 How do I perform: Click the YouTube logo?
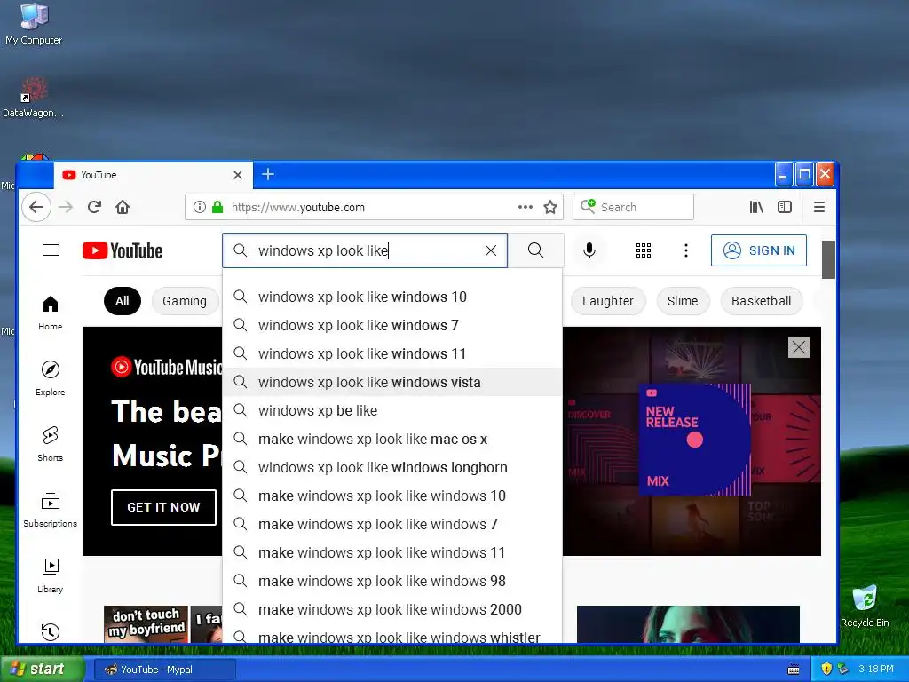[x=123, y=250]
